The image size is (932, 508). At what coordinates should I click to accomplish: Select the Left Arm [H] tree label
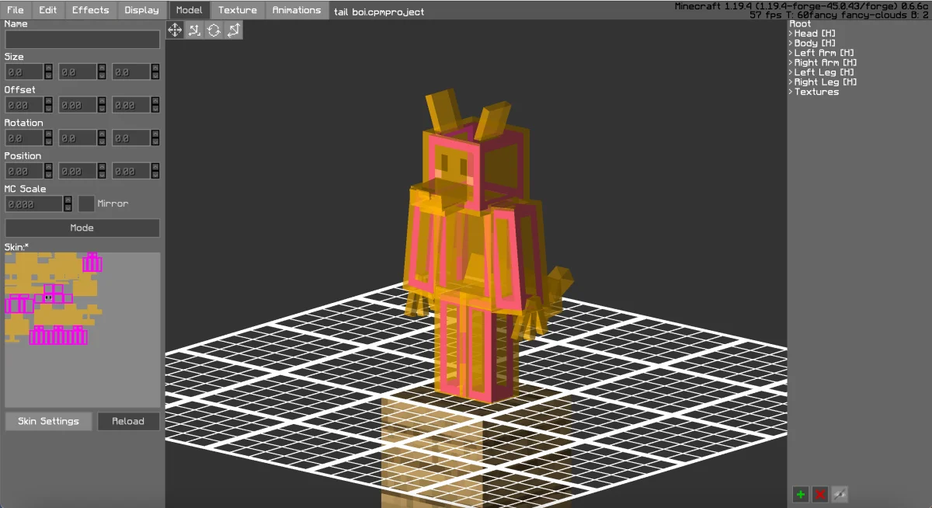click(824, 53)
